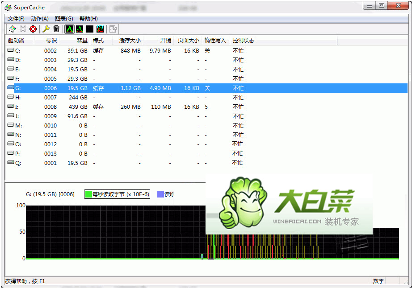Image resolution: width=412 pixels, height=288 pixels.
Task: Select the second red-green graph icon
Action: click(x=80, y=29)
